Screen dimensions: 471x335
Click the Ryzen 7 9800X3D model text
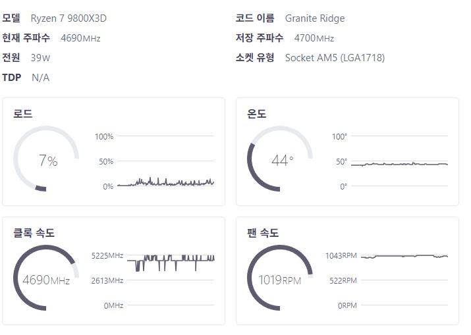point(69,18)
